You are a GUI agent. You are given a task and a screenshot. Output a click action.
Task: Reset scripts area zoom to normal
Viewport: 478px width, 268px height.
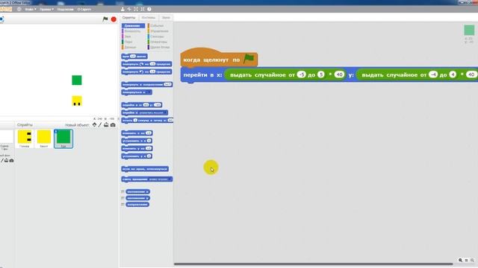pyautogui.click(x=466, y=261)
